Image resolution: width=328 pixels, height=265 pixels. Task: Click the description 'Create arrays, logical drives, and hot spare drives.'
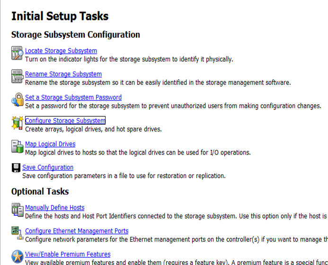93,129
